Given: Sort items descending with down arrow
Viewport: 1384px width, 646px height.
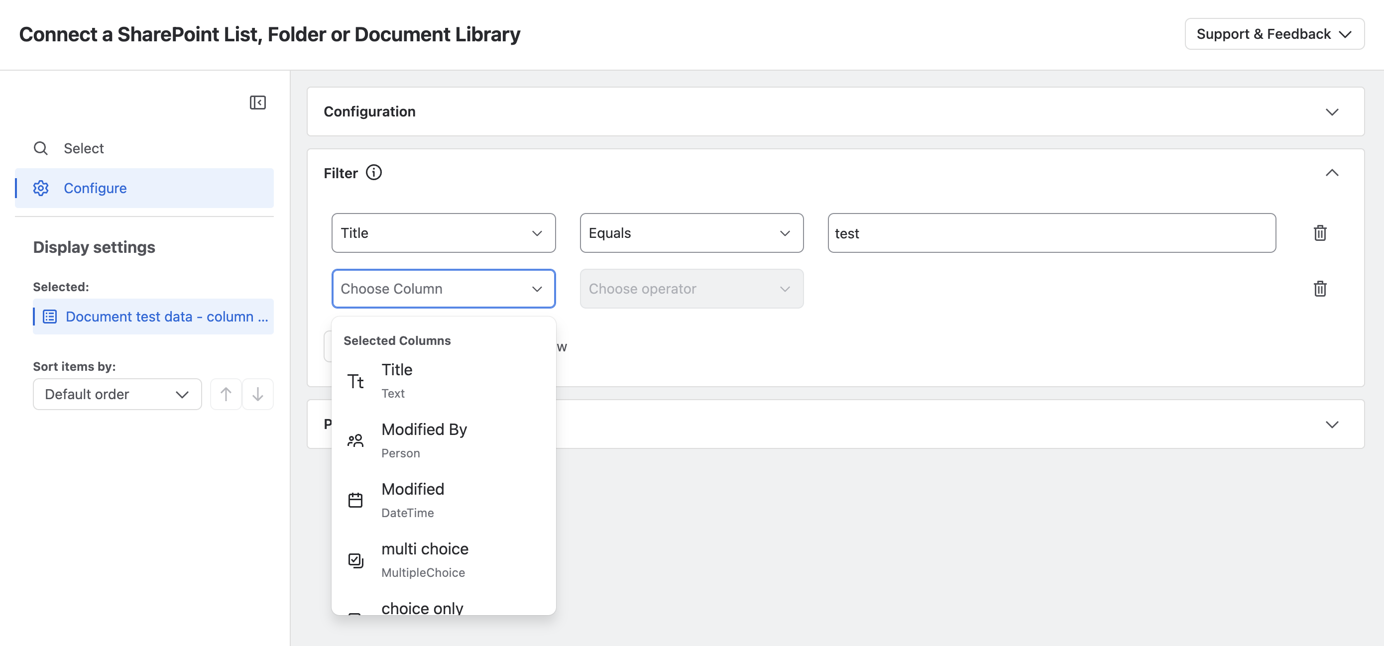Looking at the screenshot, I should [x=258, y=394].
